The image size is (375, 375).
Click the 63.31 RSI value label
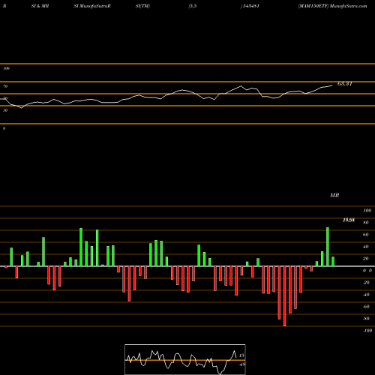point(345,84)
